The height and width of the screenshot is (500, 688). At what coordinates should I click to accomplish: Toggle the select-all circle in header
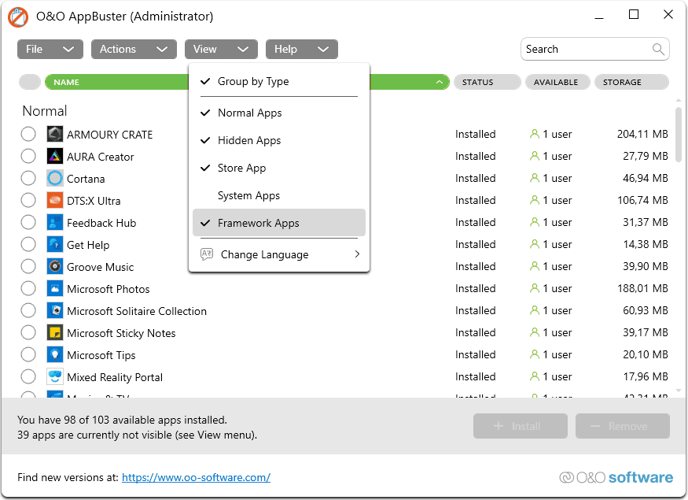tap(29, 82)
